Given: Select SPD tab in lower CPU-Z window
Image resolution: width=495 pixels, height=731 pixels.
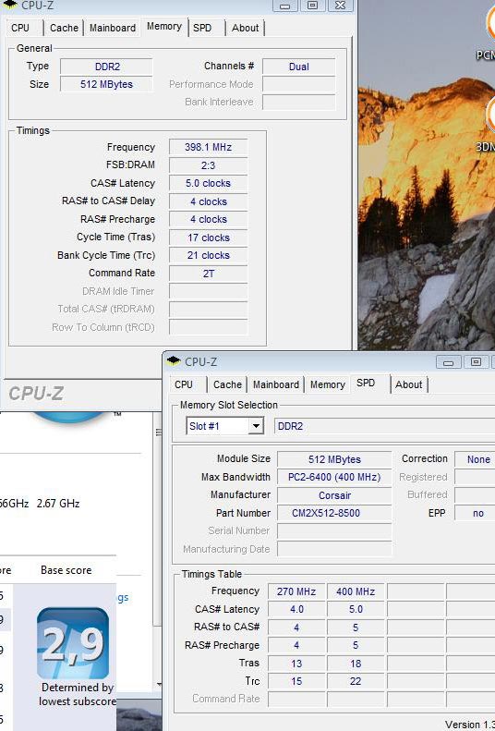Looking at the screenshot, I should pos(366,384).
